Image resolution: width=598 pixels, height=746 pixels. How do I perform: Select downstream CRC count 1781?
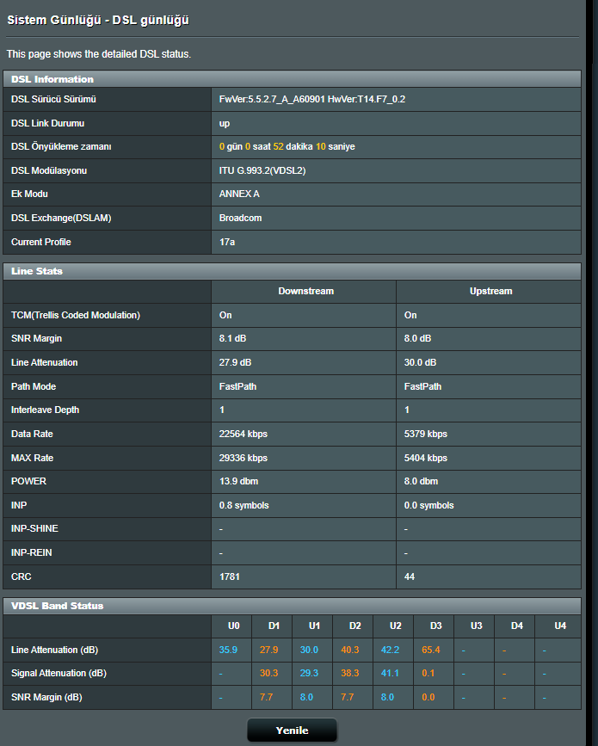229,576
